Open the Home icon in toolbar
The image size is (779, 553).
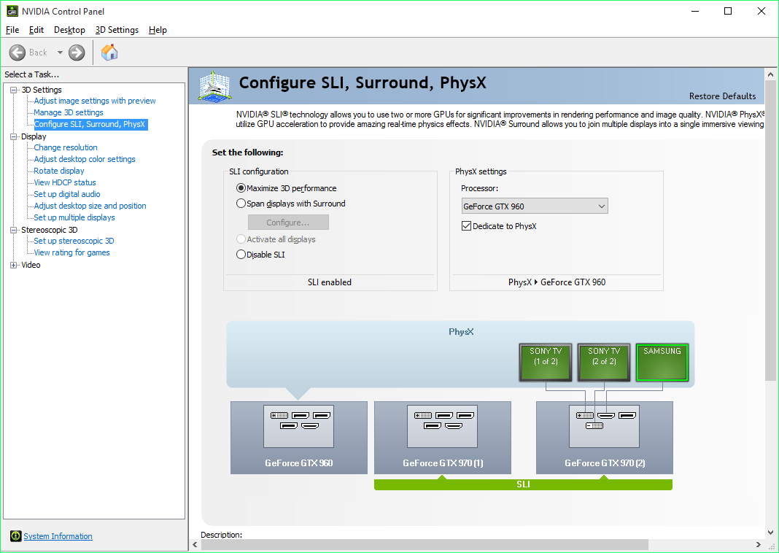point(109,53)
